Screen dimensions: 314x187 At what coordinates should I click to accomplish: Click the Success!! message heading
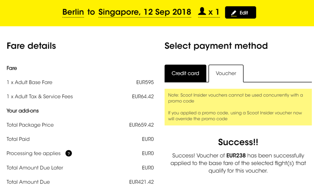(x=238, y=142)
